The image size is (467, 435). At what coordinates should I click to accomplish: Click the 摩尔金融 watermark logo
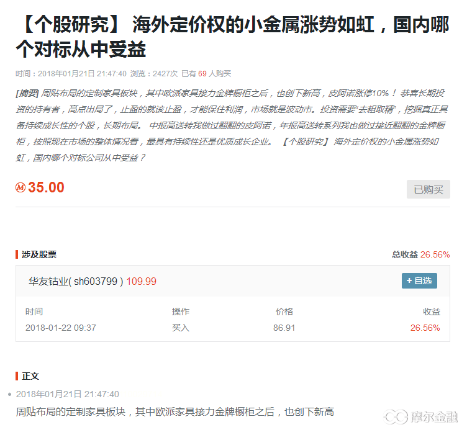[421, 416]
